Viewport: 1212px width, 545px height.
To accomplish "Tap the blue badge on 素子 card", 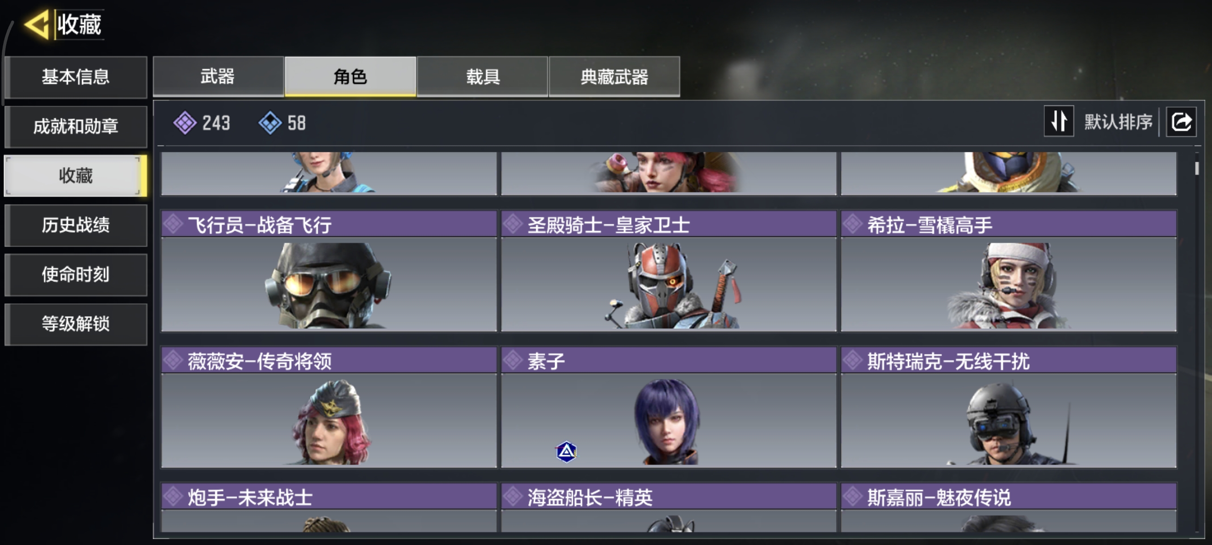I will tap(566, 452).
